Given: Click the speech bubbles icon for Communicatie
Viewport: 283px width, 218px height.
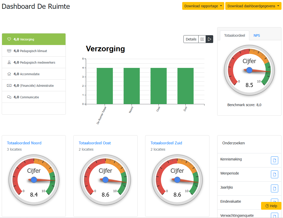Looking at the screenshot, I should click(9, 97).
